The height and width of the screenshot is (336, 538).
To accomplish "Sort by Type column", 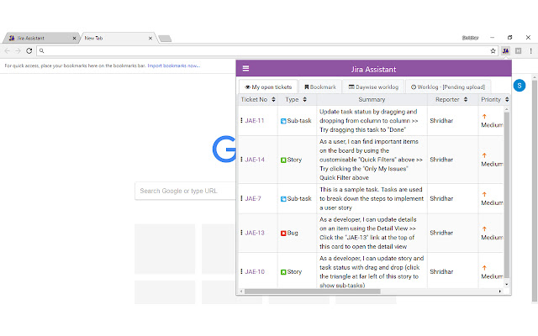I will point(304,99).
